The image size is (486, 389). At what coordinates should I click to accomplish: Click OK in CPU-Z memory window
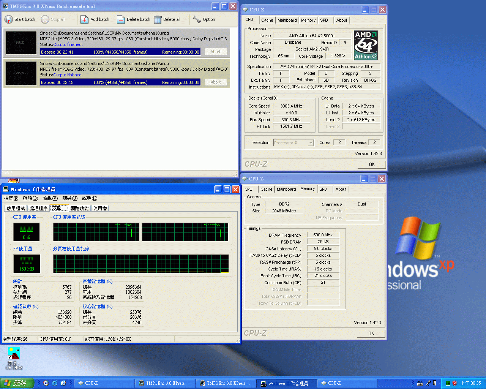[371, 334]
